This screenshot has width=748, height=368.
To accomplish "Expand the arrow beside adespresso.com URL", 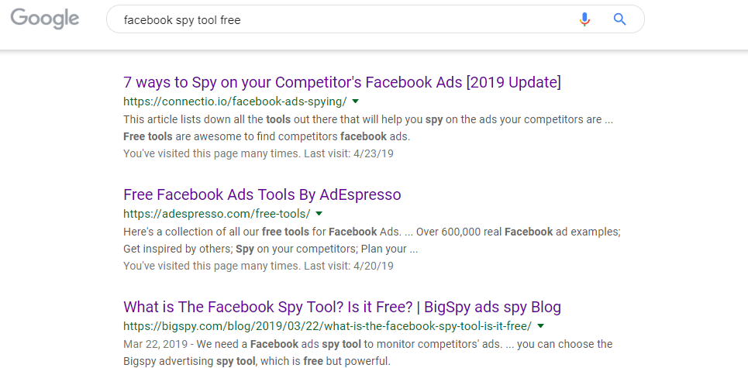I will coord(319,213).
